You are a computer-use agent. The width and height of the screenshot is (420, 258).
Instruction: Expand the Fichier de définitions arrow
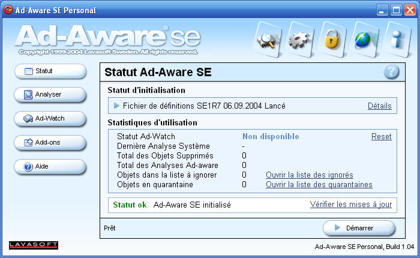coord(116,106)
